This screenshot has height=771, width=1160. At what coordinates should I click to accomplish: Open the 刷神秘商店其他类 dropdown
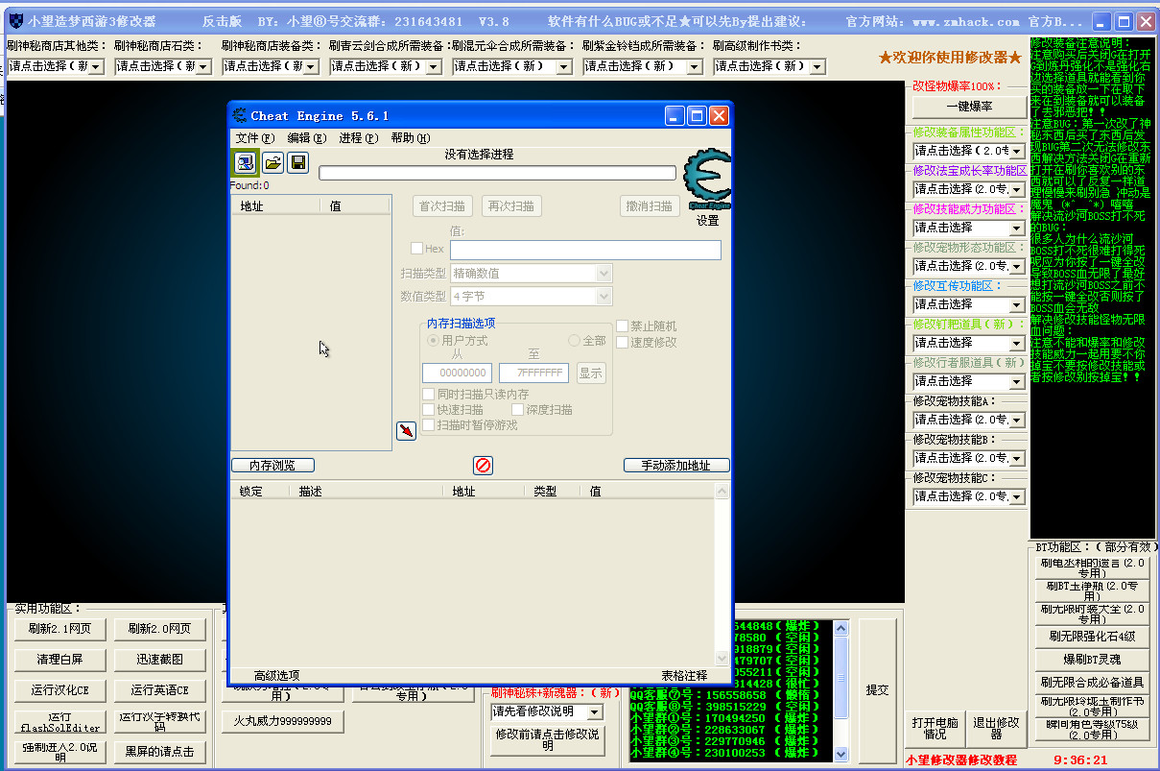point(55,66)
